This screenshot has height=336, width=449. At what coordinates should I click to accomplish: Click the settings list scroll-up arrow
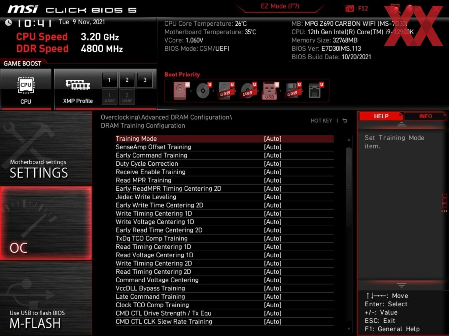coord(349,140)
